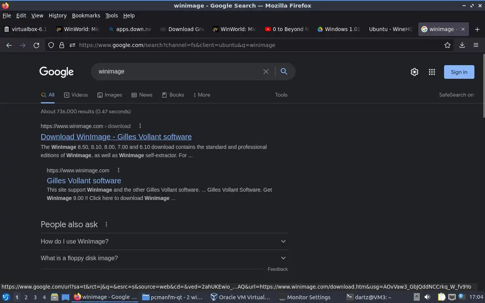
Task: Select the Books search filter
Action: click(x=173, y=95)
